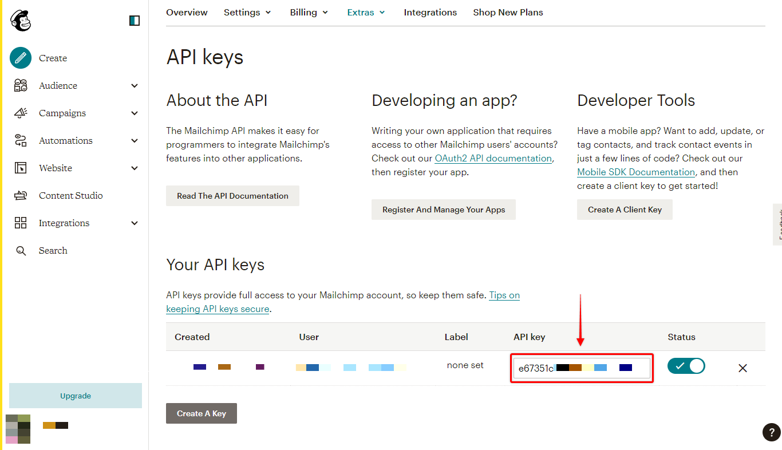Click the Create A Key button
The image size is (782, 450).
tap(202, 413)
